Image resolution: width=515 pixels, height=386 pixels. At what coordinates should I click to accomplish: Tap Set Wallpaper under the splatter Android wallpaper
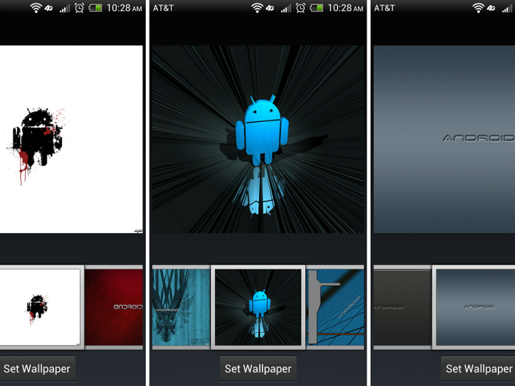pos(37,368)
